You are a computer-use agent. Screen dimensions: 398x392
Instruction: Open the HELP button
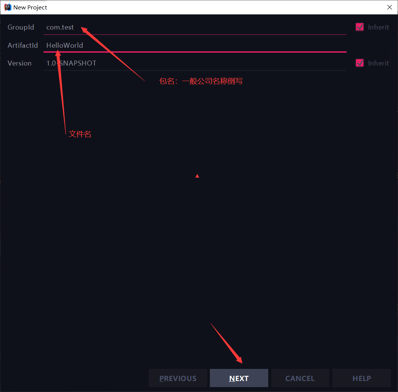point(362,378)
